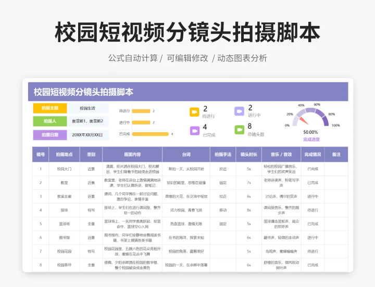The width and height of the screenshot is (375, 287).
Task: Click the yellow camera icon beside 待进行 count
Action: [x=194, y=112]
